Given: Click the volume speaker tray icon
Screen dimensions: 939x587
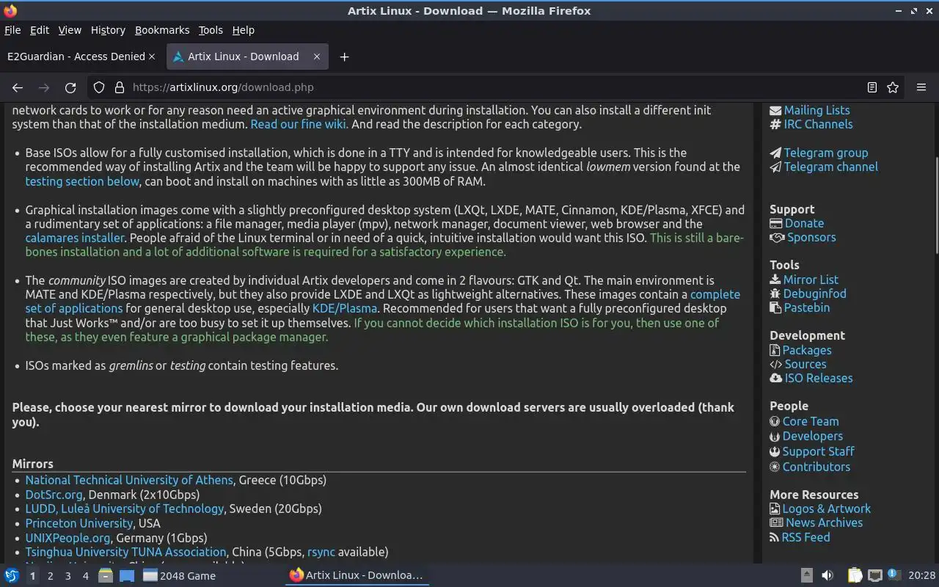Looking at the screenshot, I should (x=827, y=576).
